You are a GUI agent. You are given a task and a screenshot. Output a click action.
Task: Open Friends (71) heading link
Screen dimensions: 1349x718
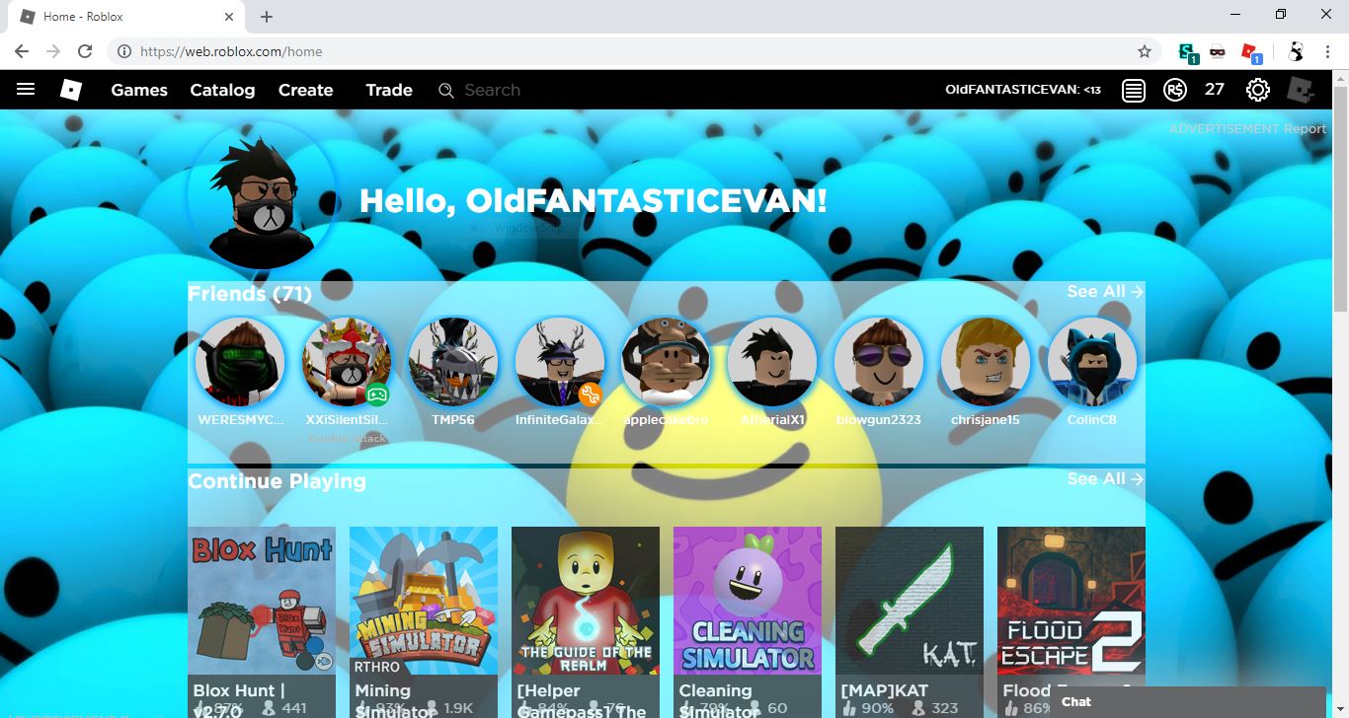point(250,294)
